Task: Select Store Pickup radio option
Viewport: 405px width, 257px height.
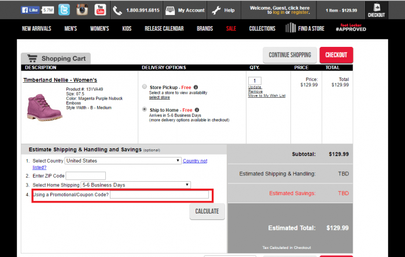Action: 145,86
